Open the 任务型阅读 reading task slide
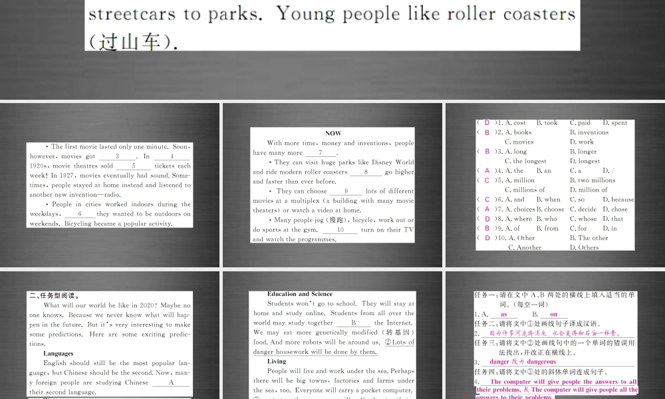Screen dimensions: 665x399 pos(110,332)
